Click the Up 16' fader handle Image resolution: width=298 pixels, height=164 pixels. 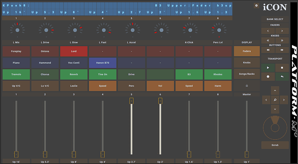click(16, 155)
